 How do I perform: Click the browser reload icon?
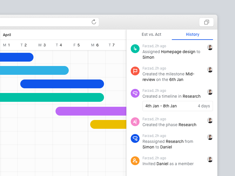tap(94, 22)
